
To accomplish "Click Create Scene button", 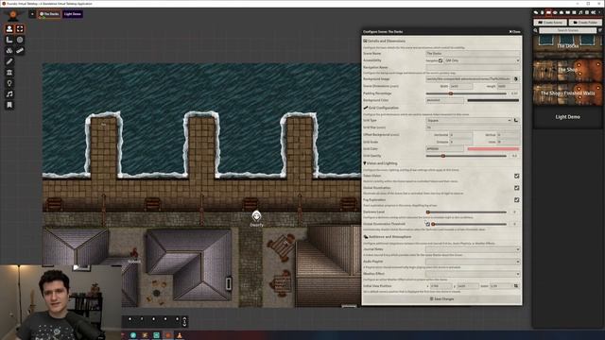I will 550,23.
